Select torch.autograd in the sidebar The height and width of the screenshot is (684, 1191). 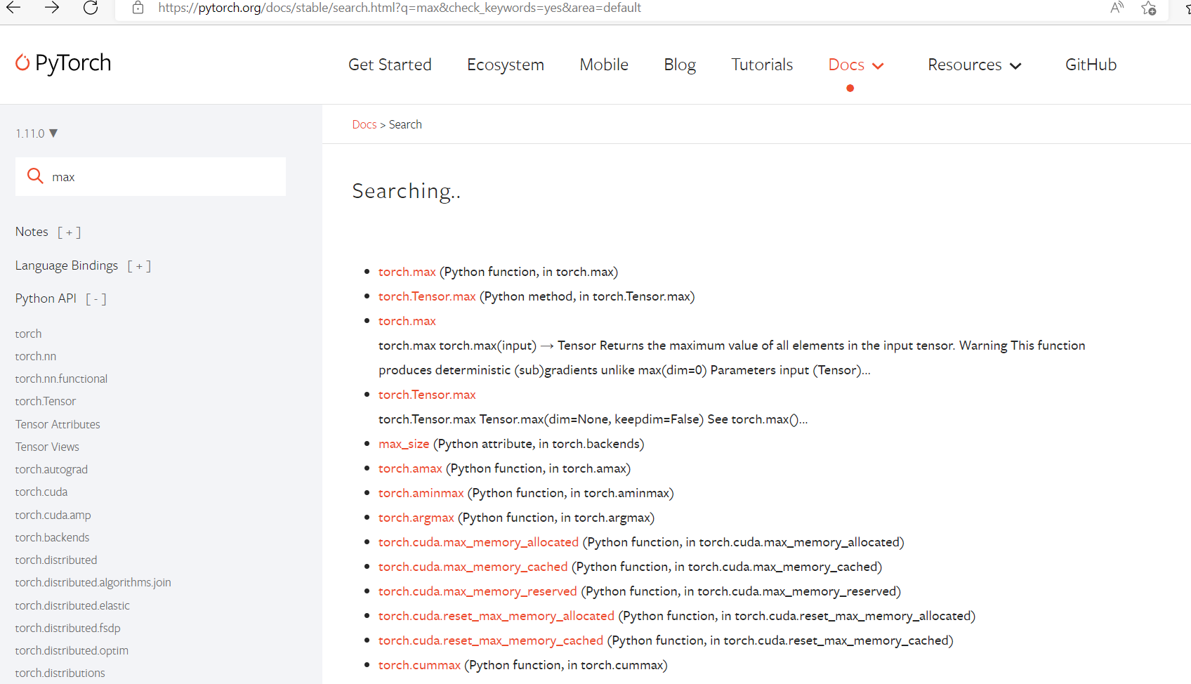pyautogui.click(x=51, y=469)
